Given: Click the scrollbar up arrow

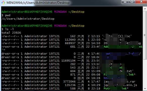Looking at the screenshot, I should 145,9.
